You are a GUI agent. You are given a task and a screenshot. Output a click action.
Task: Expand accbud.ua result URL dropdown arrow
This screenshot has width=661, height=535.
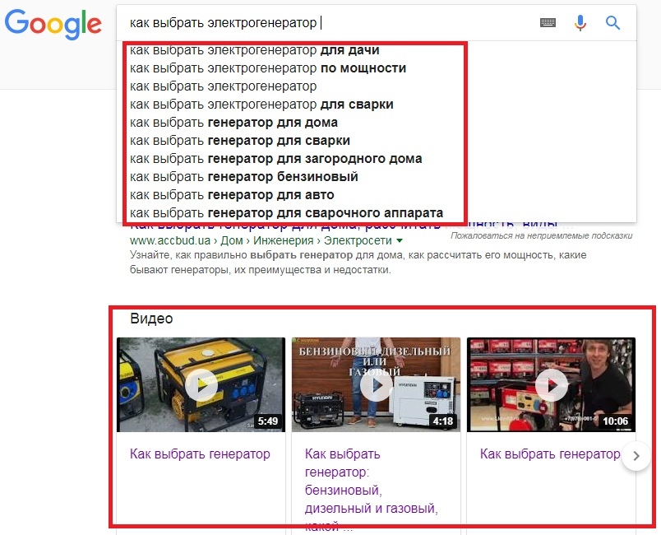point(400,240)
